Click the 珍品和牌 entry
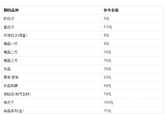The image size is (165, 114). point(11,86)
